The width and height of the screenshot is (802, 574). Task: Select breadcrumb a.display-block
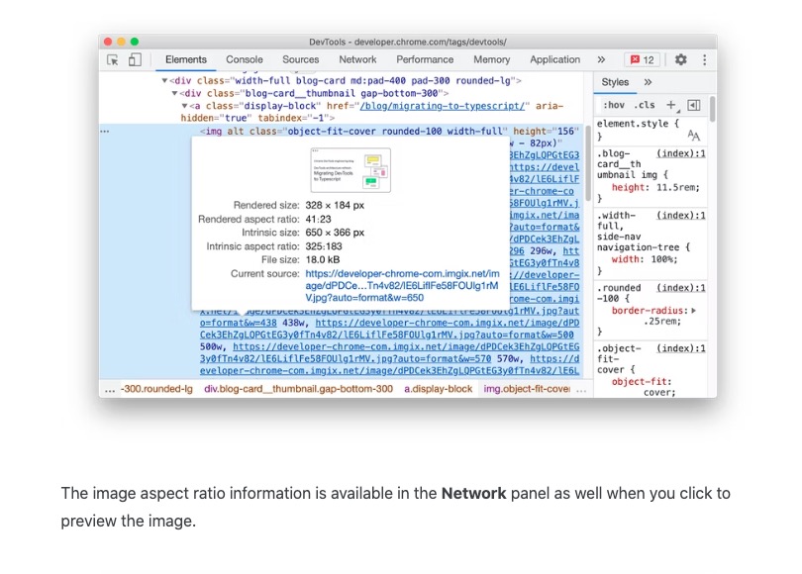438,389
